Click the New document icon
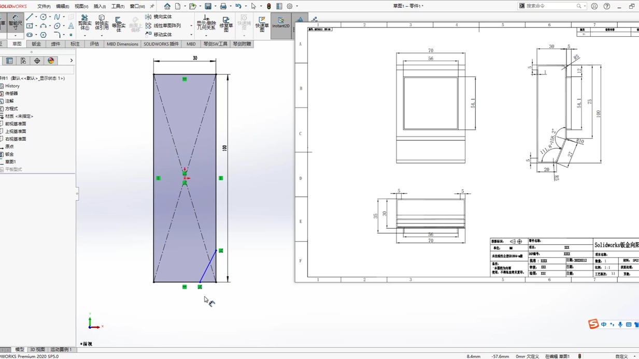The image size is (639, 359). [178, 6]
